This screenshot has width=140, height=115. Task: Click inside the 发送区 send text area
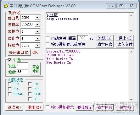click(87, 23)
